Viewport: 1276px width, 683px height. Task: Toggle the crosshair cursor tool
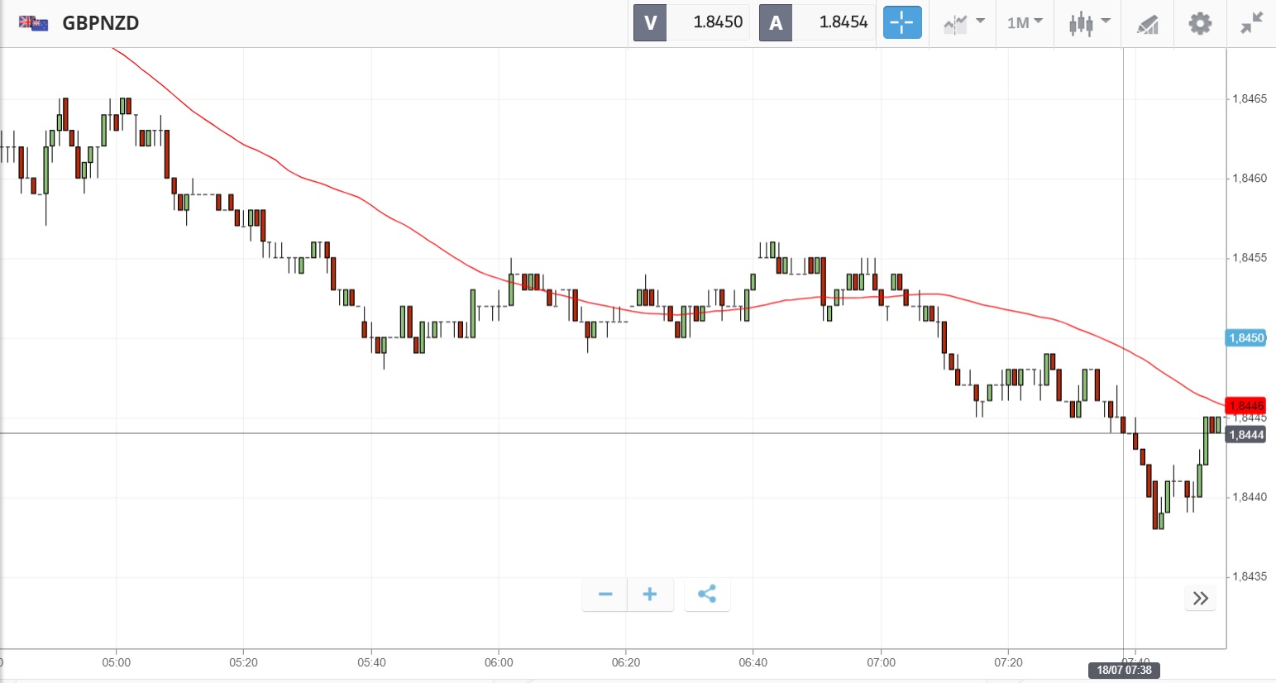(x=902, y=23)
